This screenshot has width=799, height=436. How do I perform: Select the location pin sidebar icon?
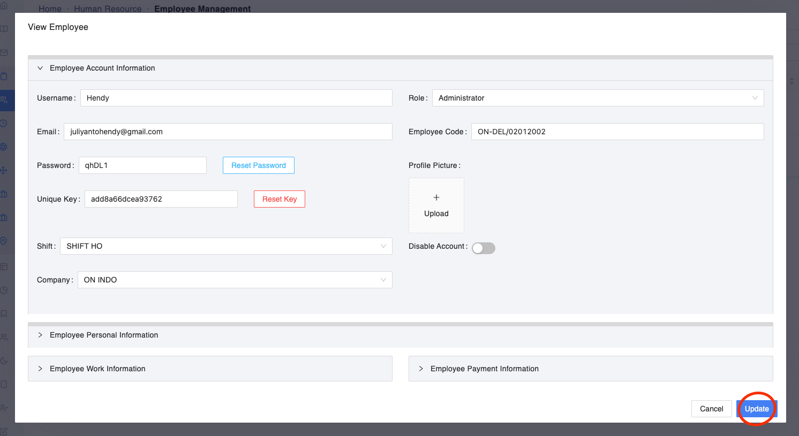tap(4, 241)
